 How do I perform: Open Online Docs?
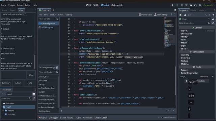pyautogui.click(x=145, y=15)
